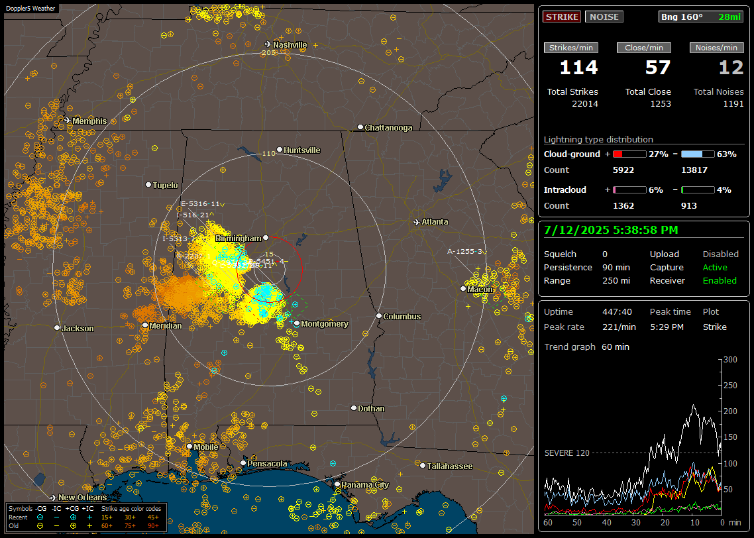
Task: Click the Total Strikes count 22014
Action: pos(585,103)
